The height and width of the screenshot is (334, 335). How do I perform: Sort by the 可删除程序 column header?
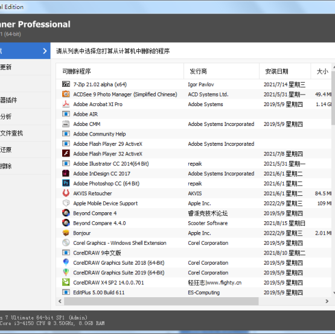pyautogui.click(x=120, y=71)
